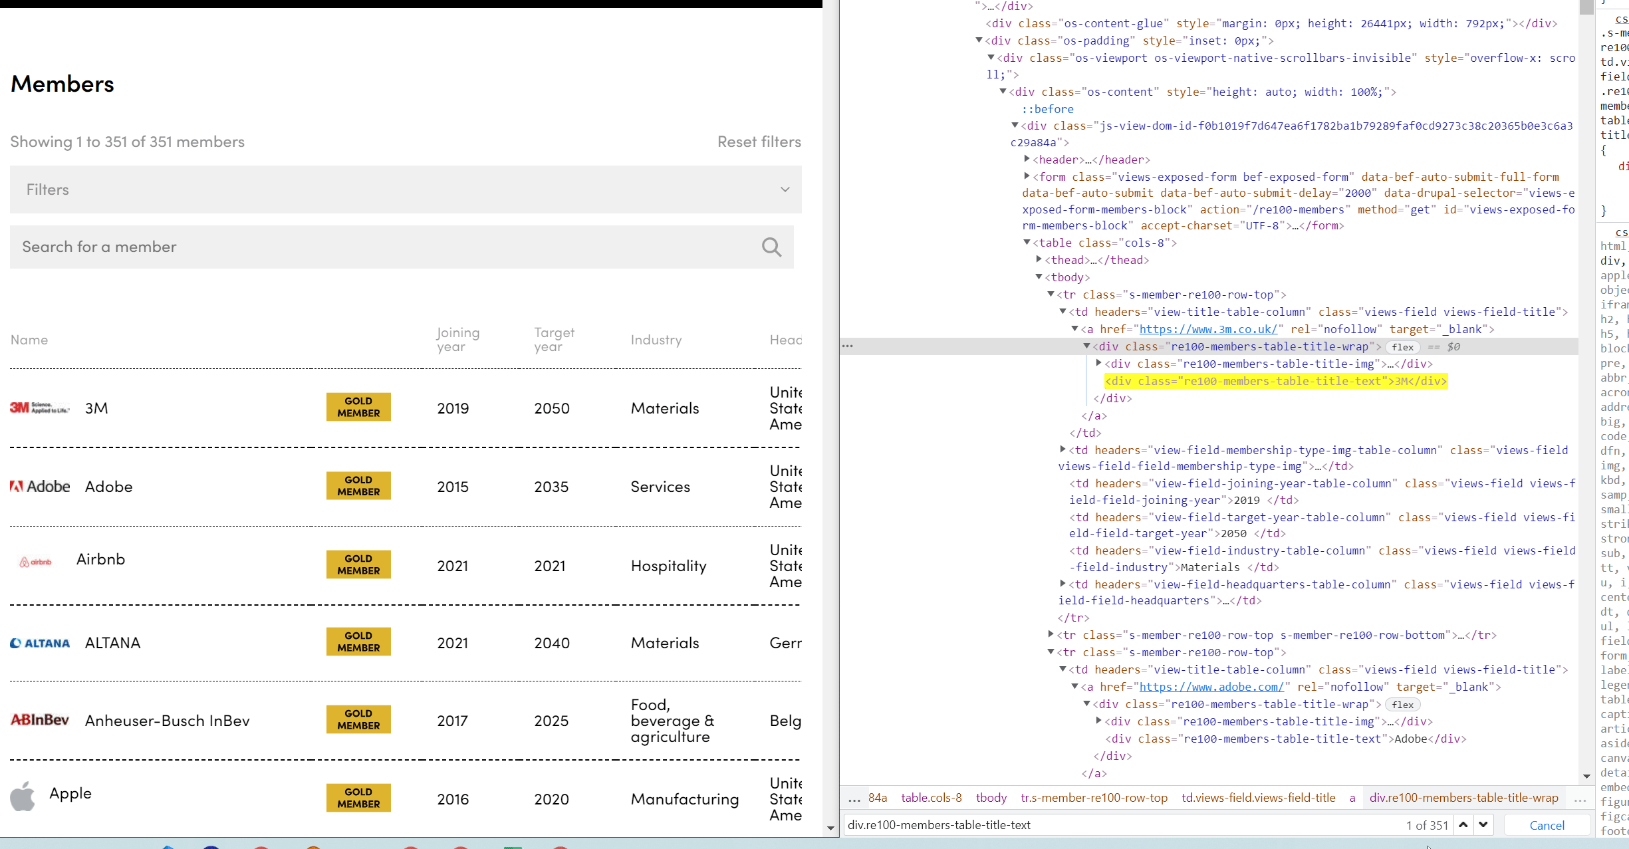Go to previous search result arrow
Image resolution: width=1629 pixels, height=849 pixels.
(x=1463, y=824)
